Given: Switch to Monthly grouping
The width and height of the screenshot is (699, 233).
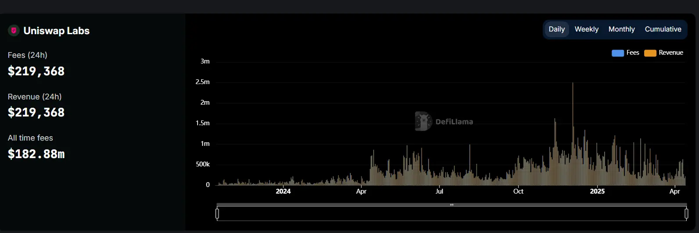Looking at the screenshot, I should (x=621, y=29).
